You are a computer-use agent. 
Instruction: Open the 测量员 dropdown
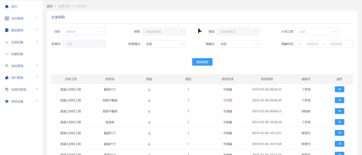coord(238,44)
